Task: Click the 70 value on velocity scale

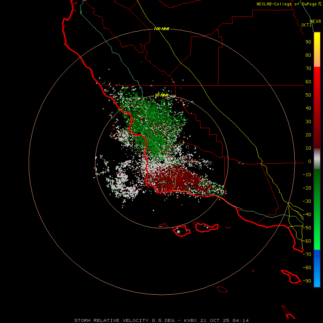Action: click(308, 69)
